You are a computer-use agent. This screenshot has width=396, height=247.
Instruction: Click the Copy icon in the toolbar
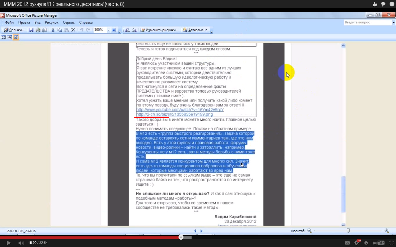tap(60, 30)
